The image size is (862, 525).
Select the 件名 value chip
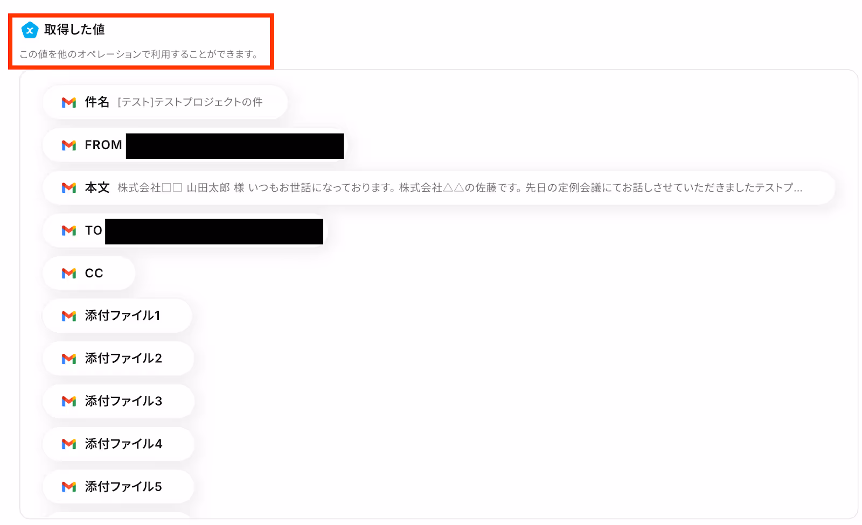click(165, 102)
